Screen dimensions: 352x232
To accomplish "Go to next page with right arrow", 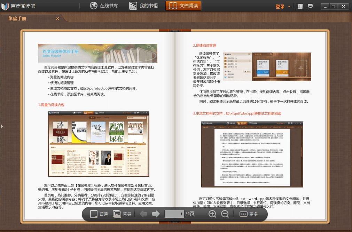I will point(156,214).
